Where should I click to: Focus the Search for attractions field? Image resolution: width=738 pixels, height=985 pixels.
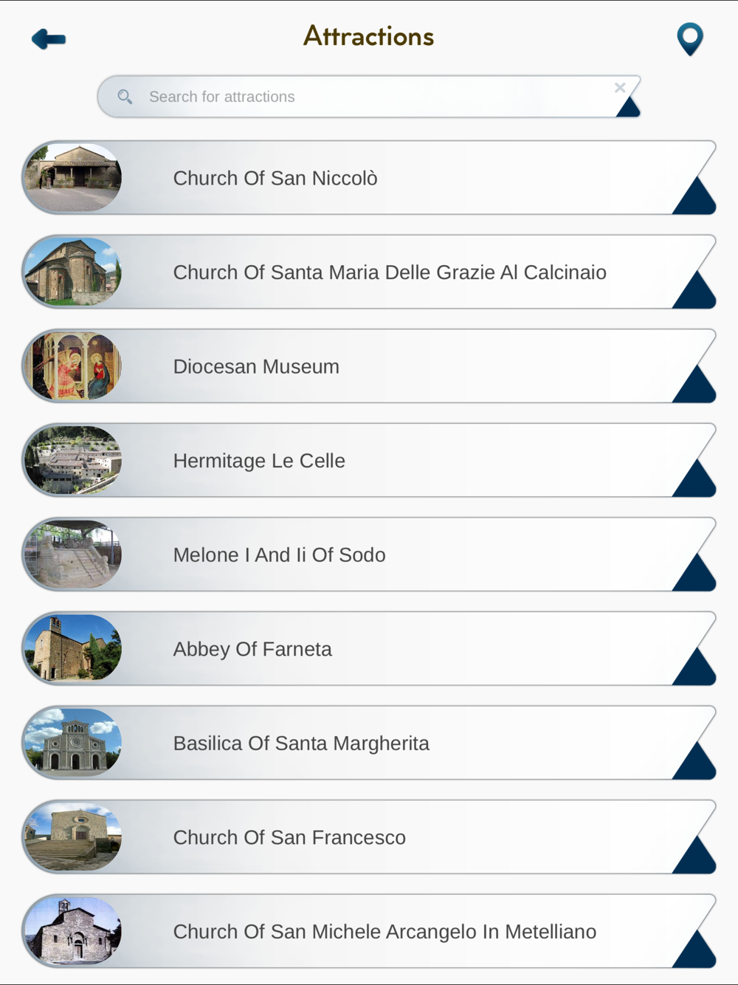click(x=369, y=97)
